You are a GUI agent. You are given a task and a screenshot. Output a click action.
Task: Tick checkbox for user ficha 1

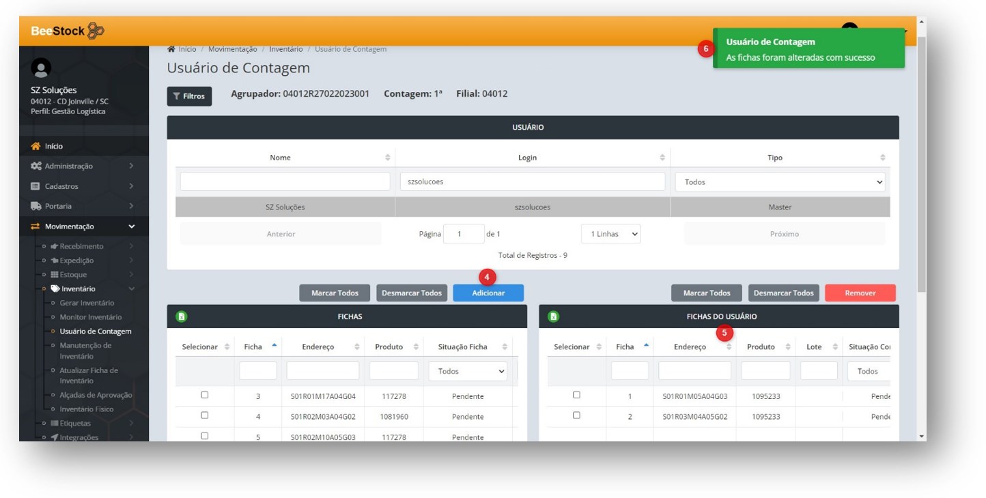coord(576,395)
